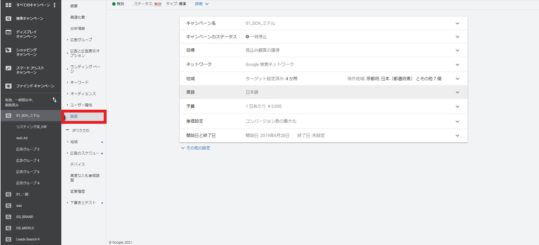Click the ディスプレイ キャンペーン icon
Image resolution: width=539 pixels, height=245 pixels.
click(x=8, y=32)
